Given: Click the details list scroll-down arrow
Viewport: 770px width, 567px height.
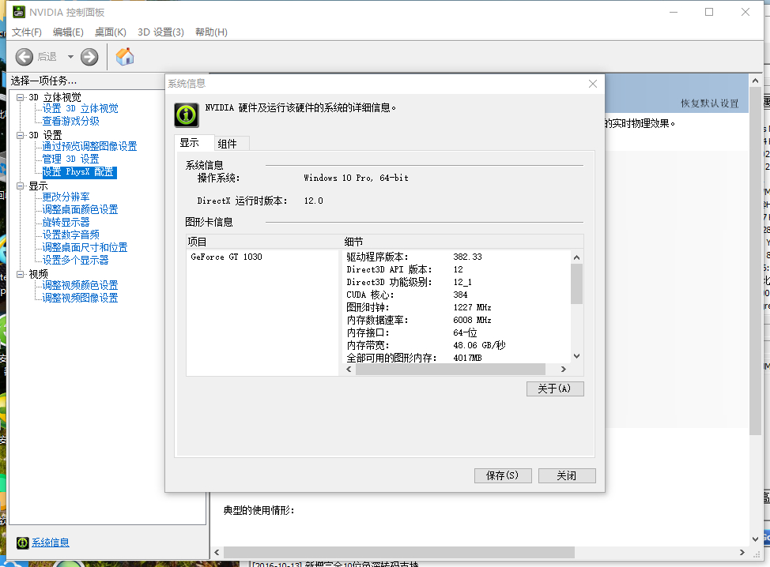Looking at the screenshot, I should [x=576, y=356].
